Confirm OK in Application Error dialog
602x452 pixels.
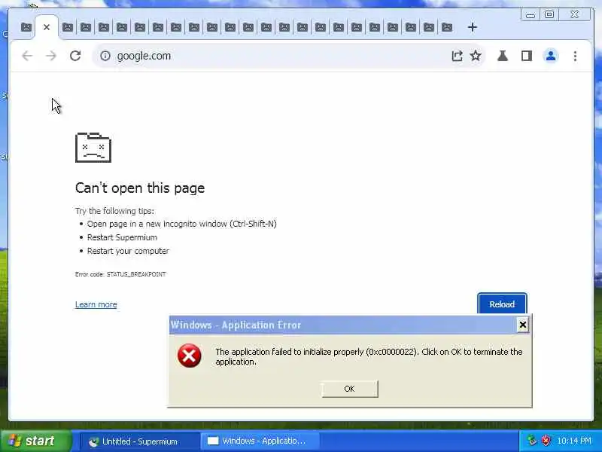[349, 389]
